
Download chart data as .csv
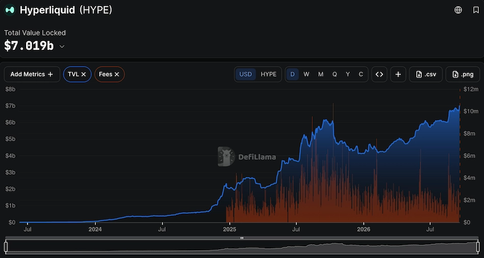click(x=425, y=74)
